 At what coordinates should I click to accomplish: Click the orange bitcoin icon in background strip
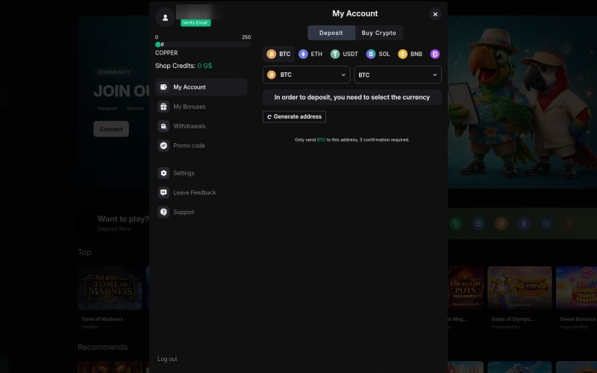pyautogui.click(x=501, y=223)
